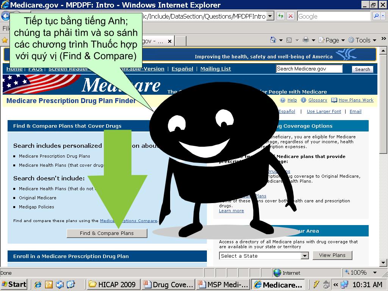The image size is (388, 291).
Task: Open the address bar history dropdown
Action: point(270,16)
